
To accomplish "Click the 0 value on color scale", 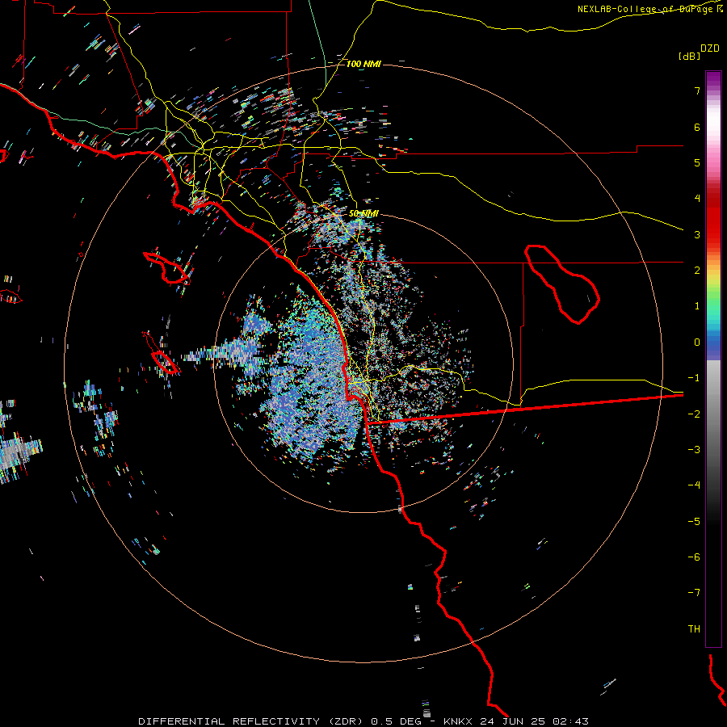I will pyautogui.click(x=697, y=342).
